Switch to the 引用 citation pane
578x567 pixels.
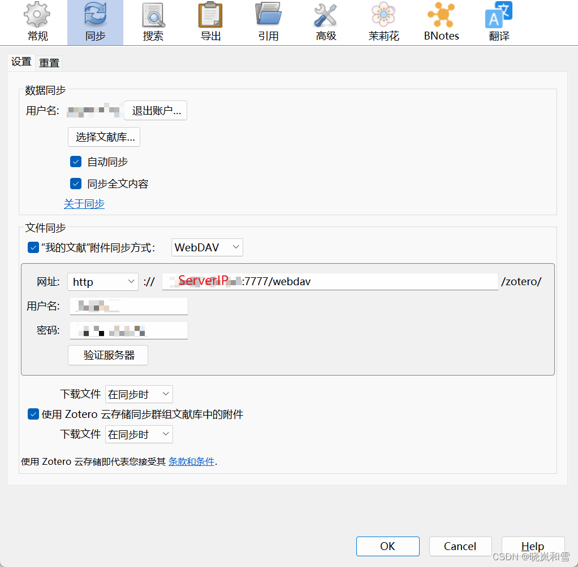click(268, 21)
